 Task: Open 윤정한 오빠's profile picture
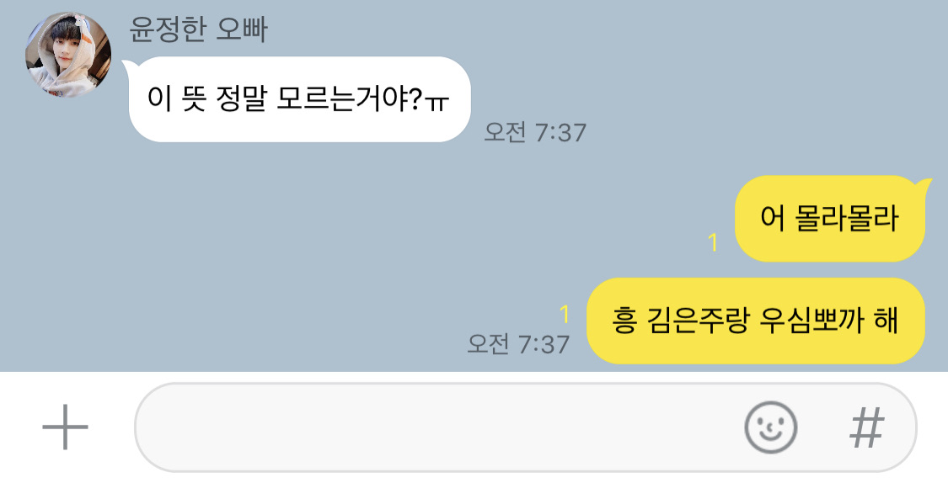click(x=67, y=55)
